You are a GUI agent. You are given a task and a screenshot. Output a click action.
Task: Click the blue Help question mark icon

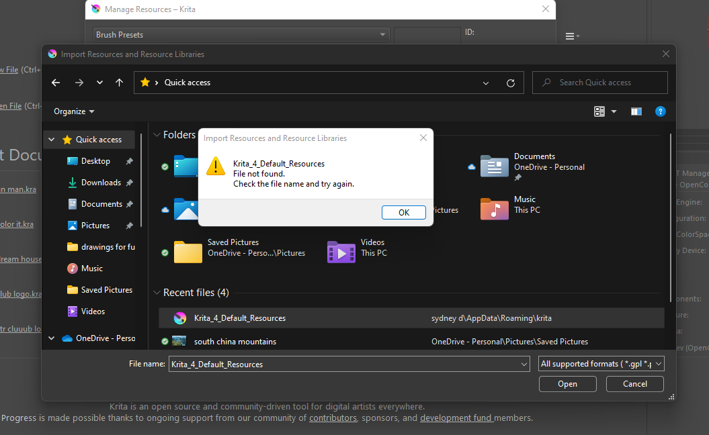pos(660,111)
